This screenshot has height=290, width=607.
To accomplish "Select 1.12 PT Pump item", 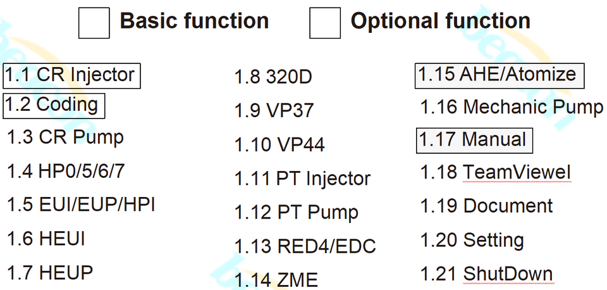I will (x=297, y=213).
